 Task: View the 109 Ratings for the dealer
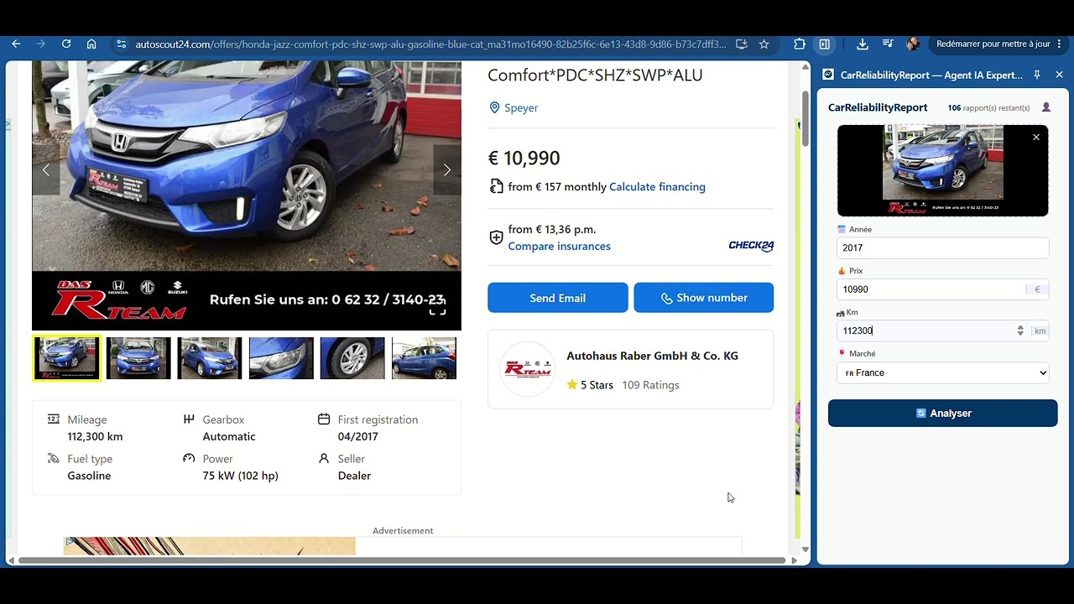coord(650,385)
